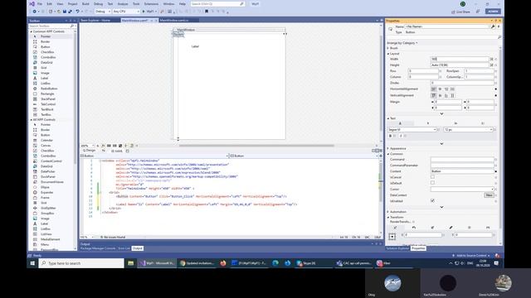Collapse All WPF Controls group
This screenshot has height=298, width=531.
click(32, 119)
